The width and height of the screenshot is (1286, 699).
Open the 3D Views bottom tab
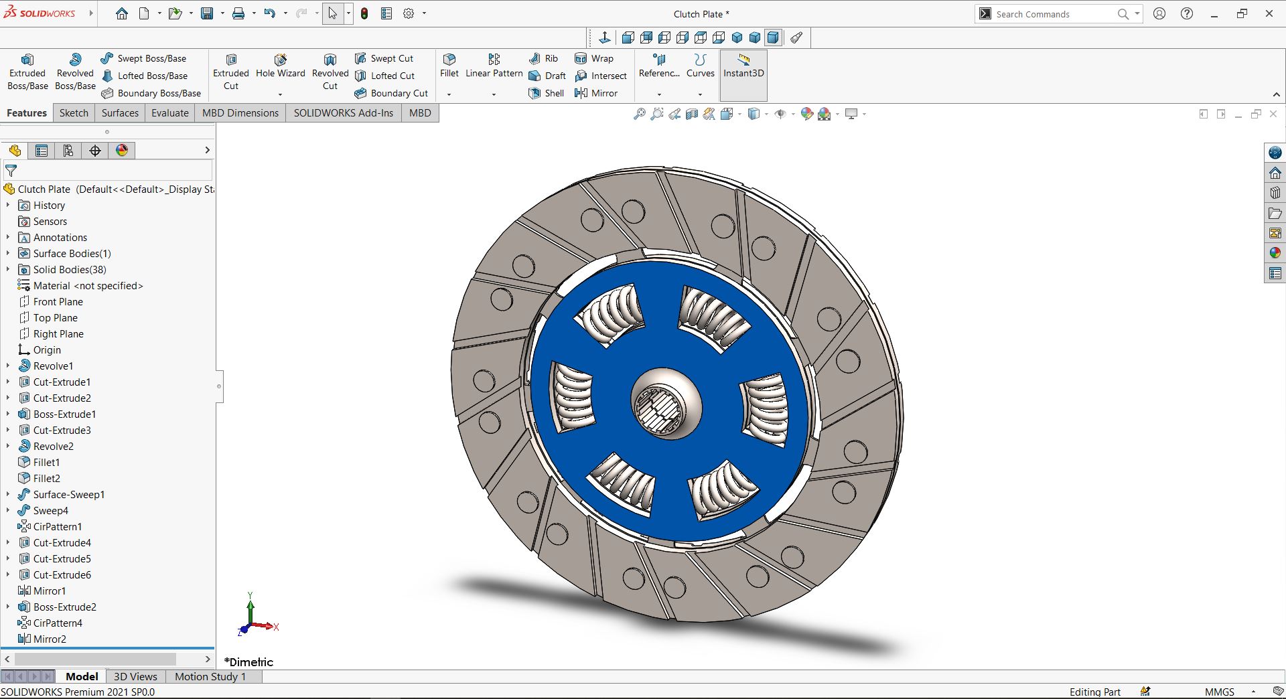tap(135, 676)
